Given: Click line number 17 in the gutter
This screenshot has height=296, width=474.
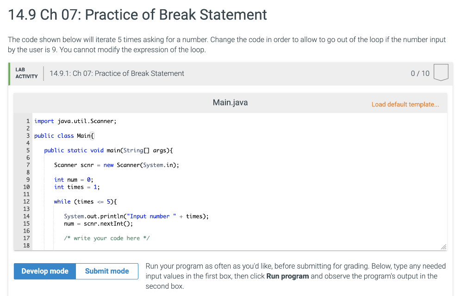Looking at the screenshot, I should tap(26, 238).
